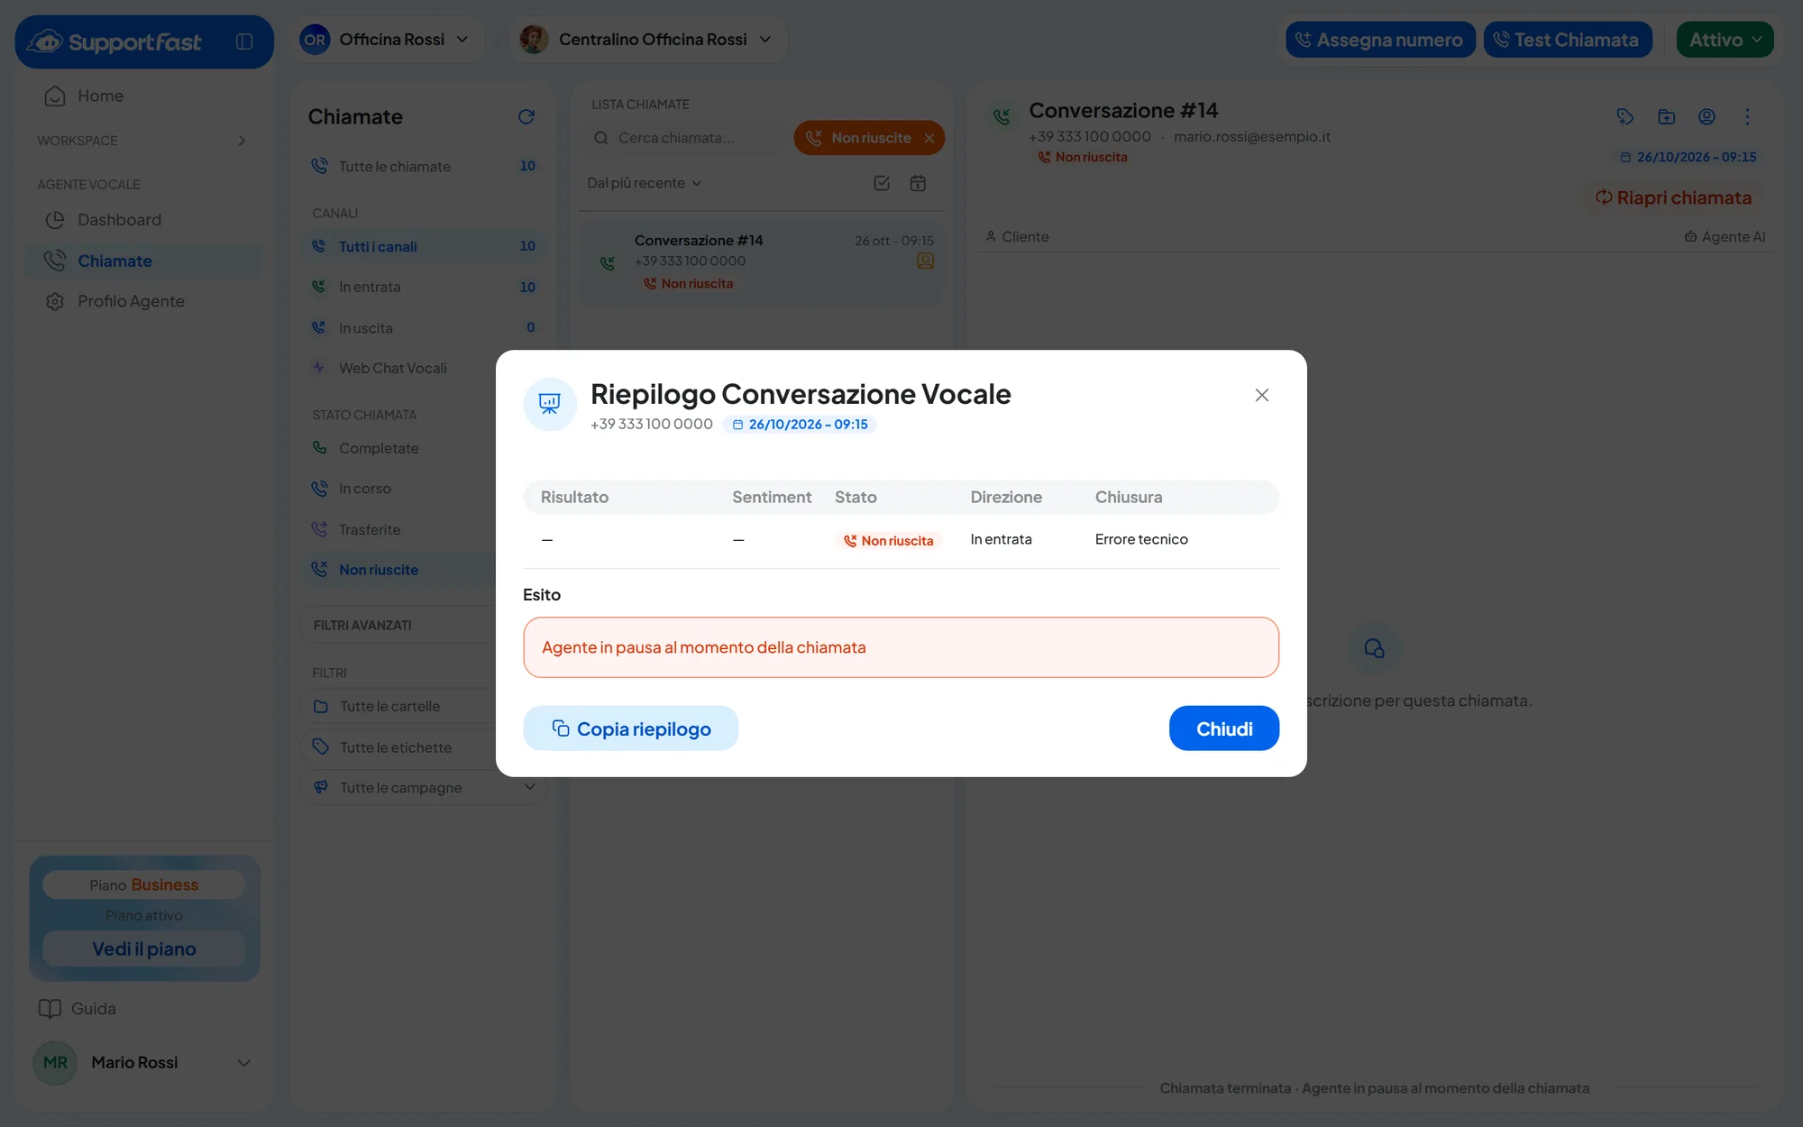Click Test Chiamata button
Screen dimensions: 1803x1127
point(1567,40)
